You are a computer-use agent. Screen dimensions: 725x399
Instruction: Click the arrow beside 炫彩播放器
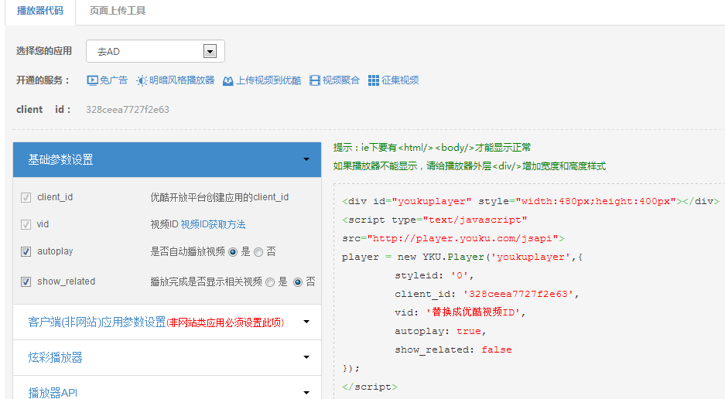click(306, 357)
